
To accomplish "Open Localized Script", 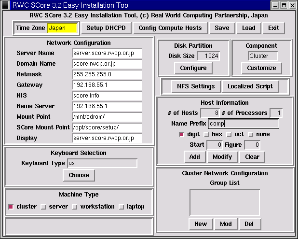I will click(x=250, y=86).
